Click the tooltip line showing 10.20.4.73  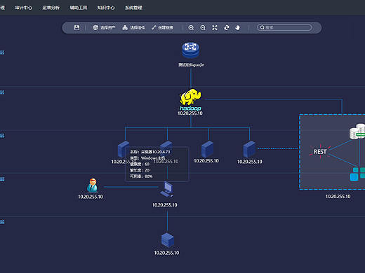click(x=150, y=152)
